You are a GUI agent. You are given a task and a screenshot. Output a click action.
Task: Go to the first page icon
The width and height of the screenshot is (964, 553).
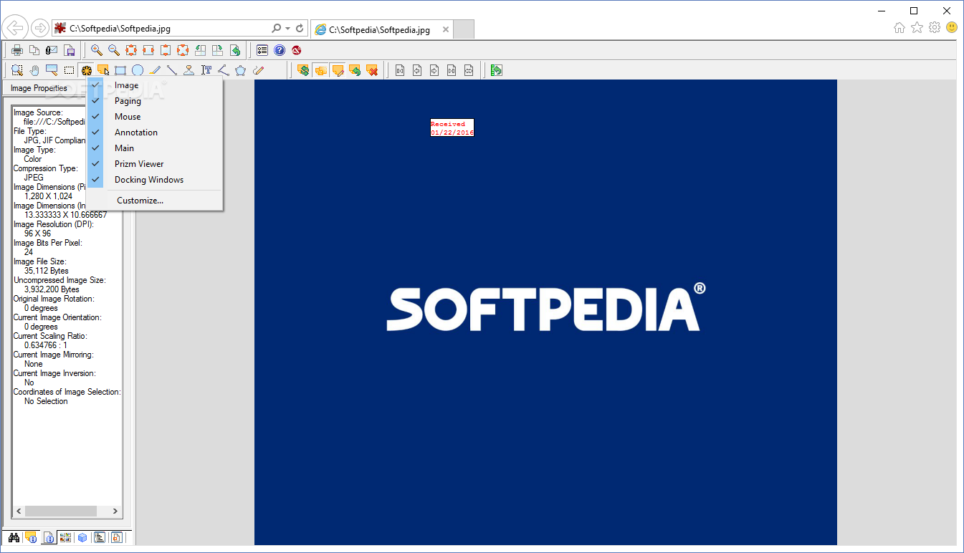[400, 70]
